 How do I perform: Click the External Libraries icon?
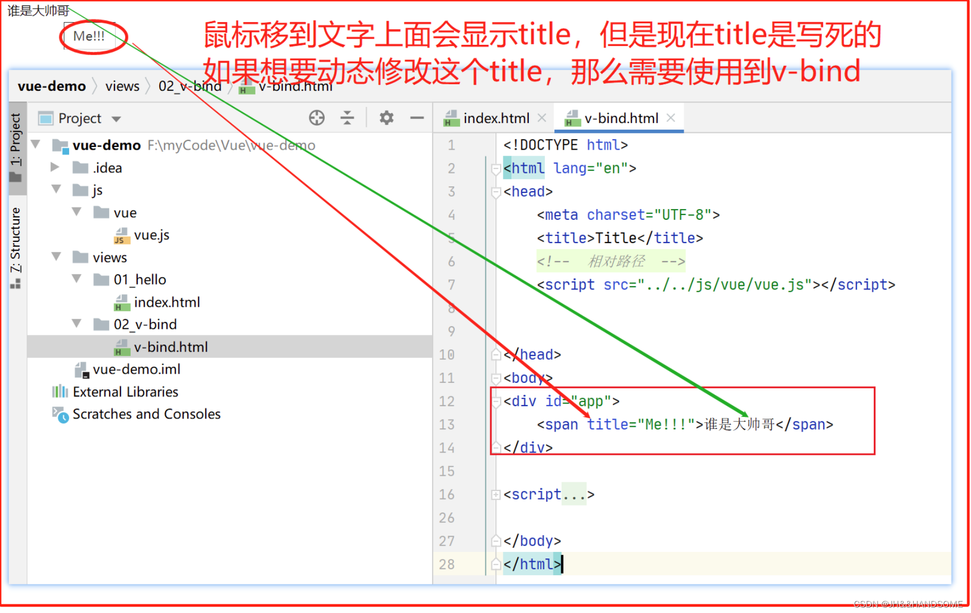click(60, 392)
